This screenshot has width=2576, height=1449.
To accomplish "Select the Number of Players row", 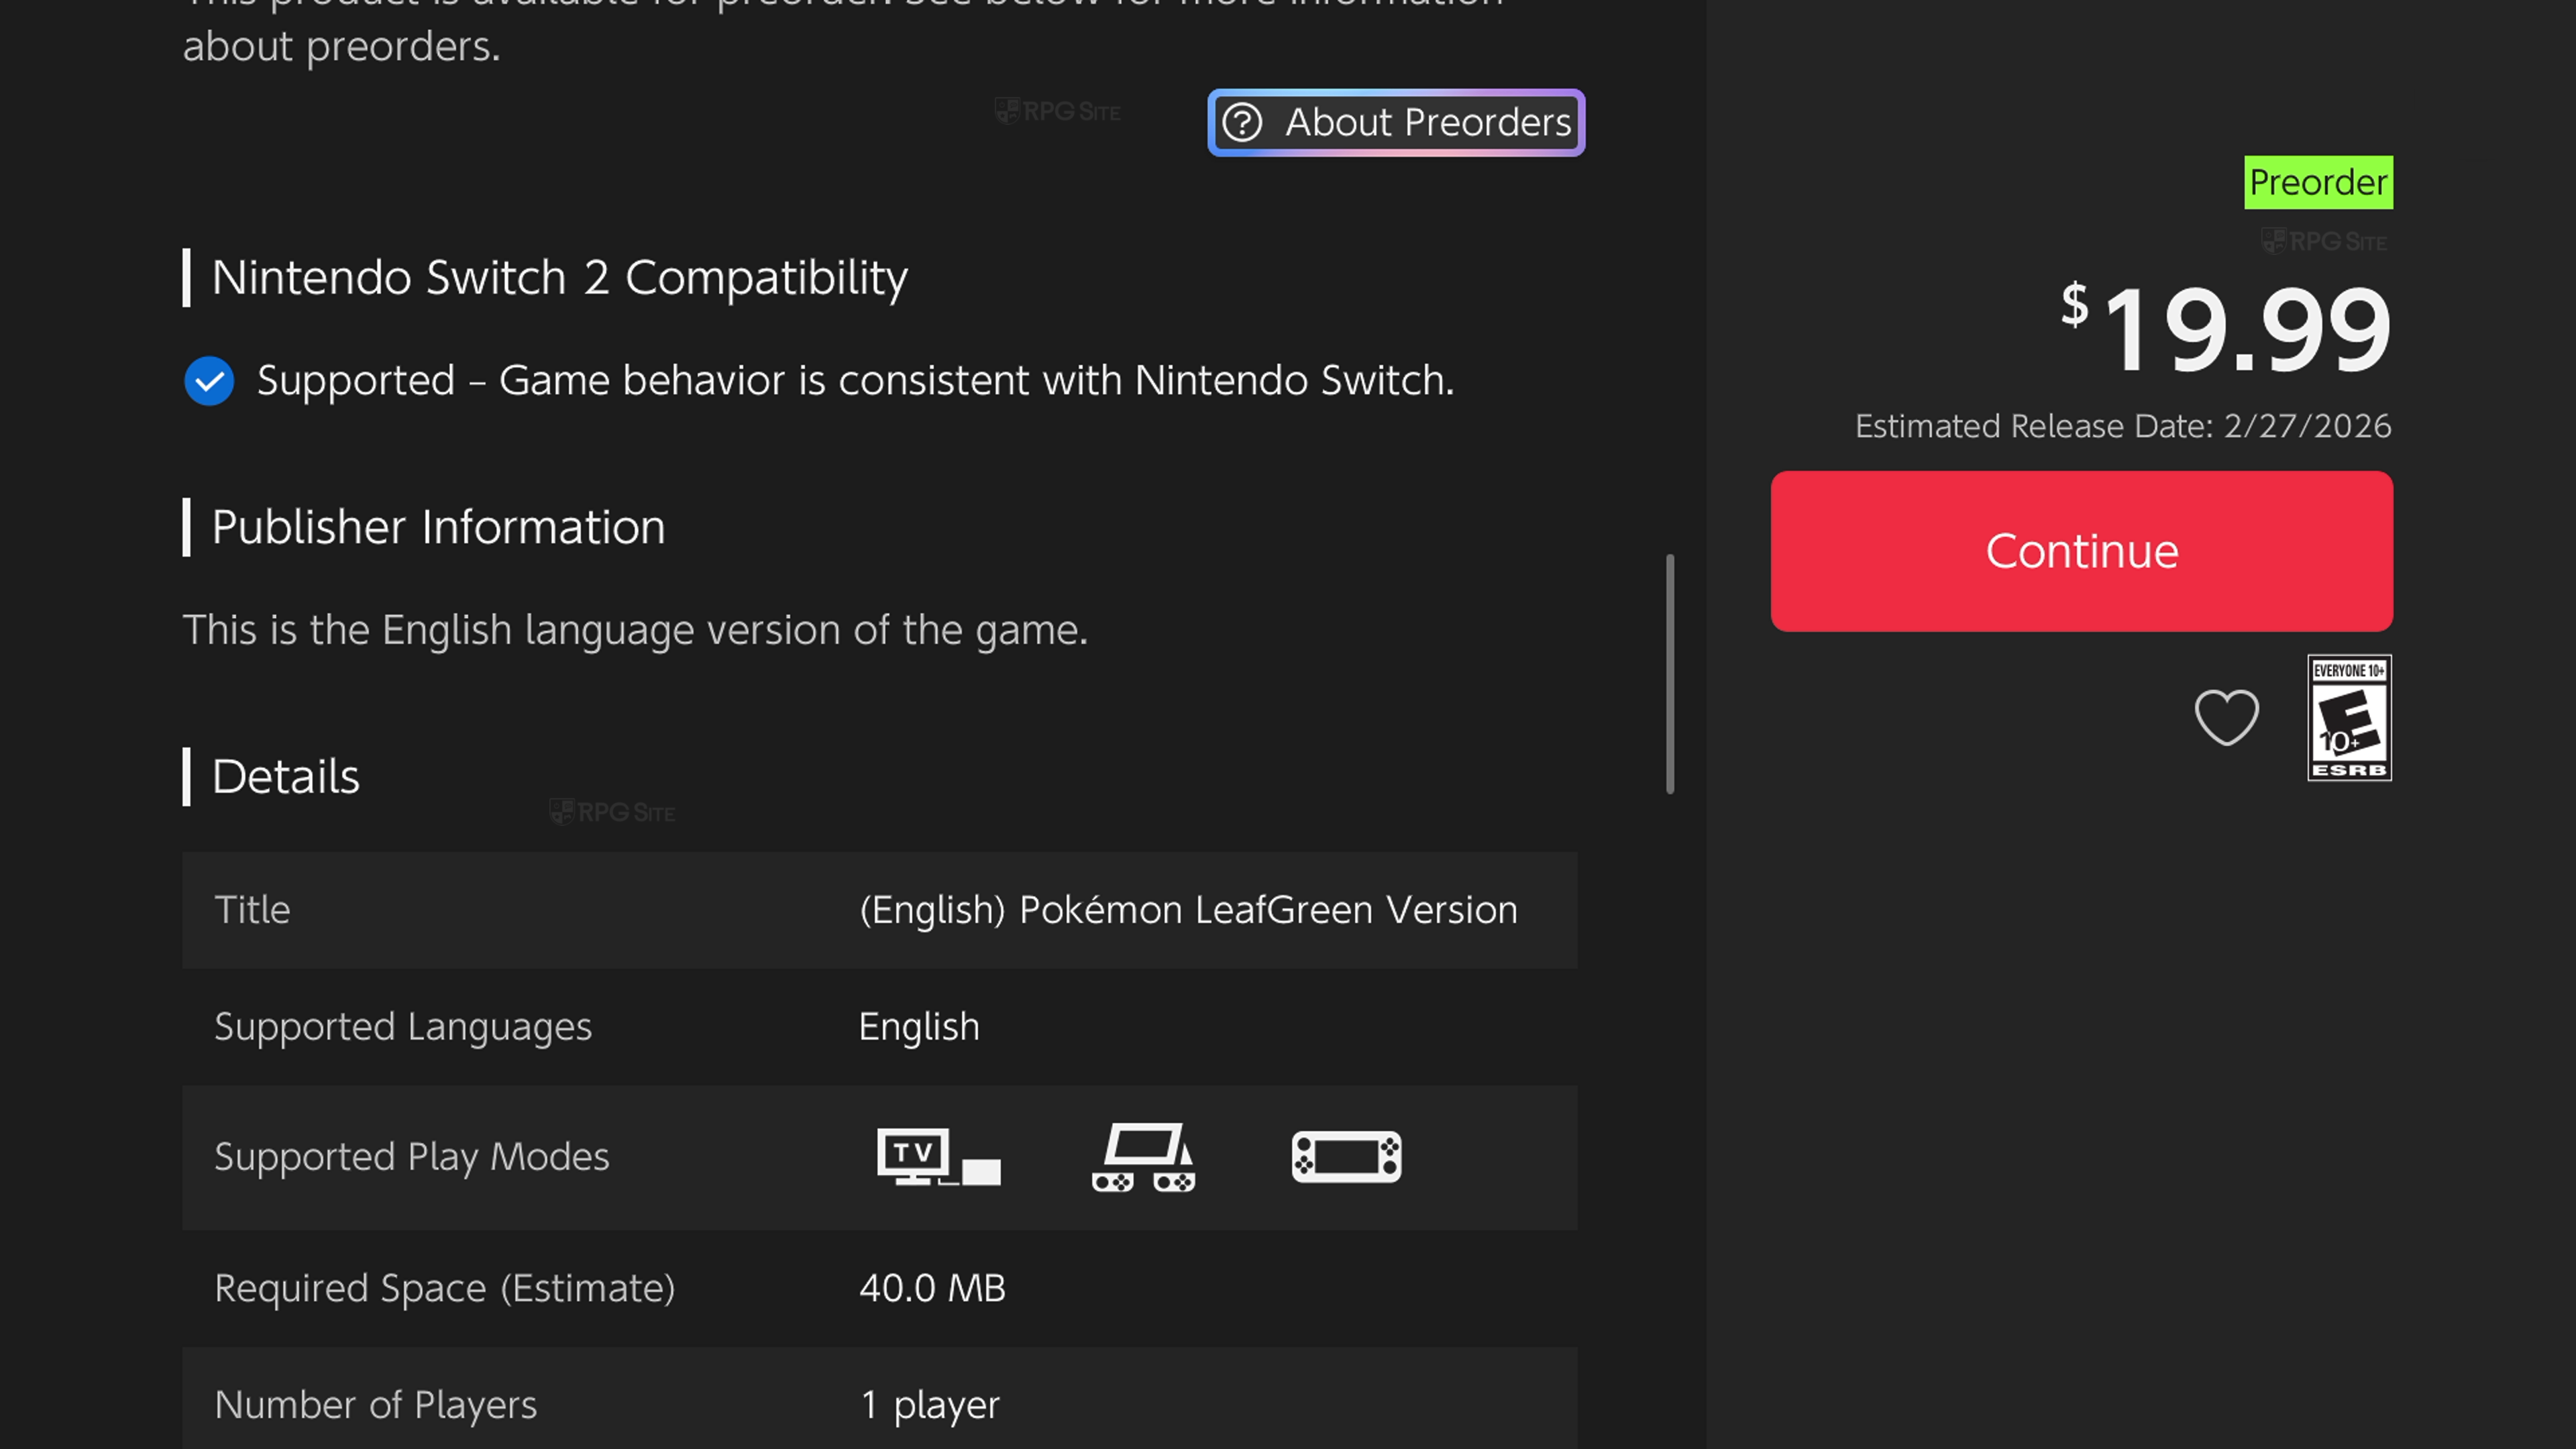I will pos(879,1404).
